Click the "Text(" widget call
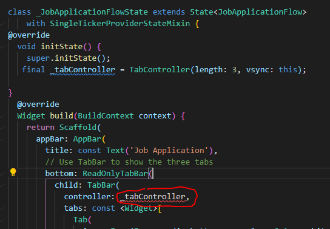The image size is (330, 229). pos(118,151)
